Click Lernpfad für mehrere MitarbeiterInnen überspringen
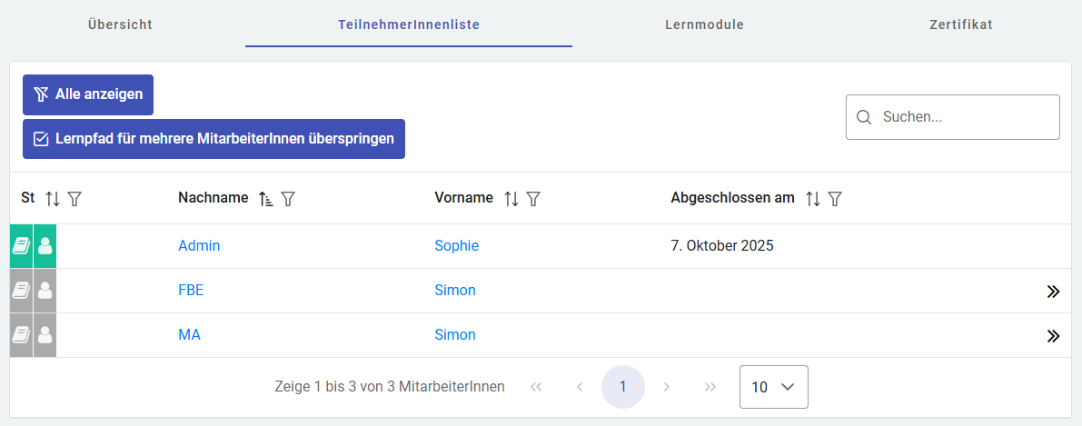The width and height of the screenshot is (1082, 426). coord(213,139)
